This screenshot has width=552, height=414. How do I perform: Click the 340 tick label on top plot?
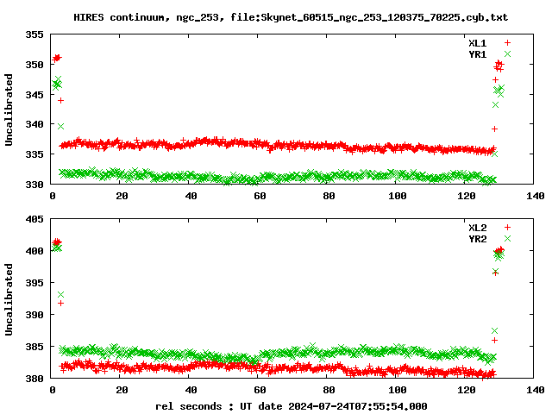(34, 124)
